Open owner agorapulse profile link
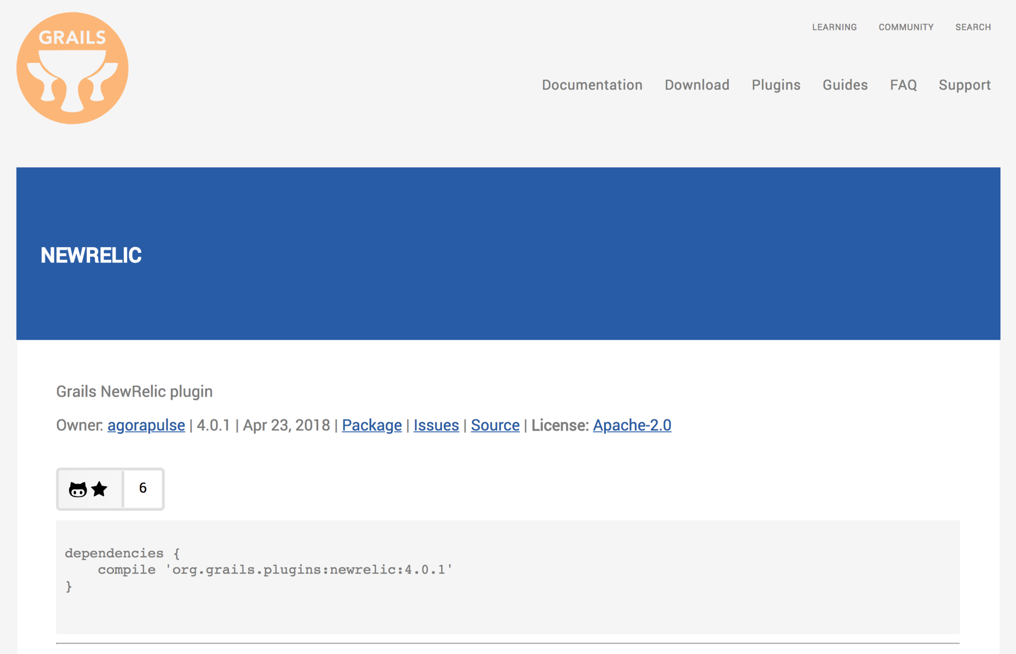 [x=146, y=425]
